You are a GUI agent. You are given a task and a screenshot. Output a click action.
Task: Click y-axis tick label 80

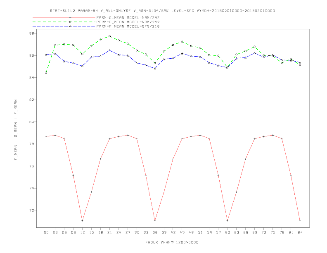point(31,122)
